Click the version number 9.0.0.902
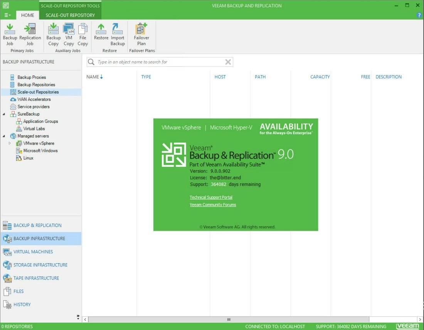This screenshot has width=424, height=330. 220,171
